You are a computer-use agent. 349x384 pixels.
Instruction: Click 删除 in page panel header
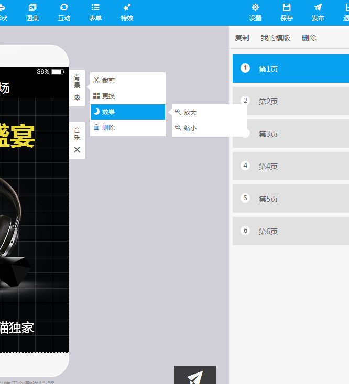pos(309,38)
